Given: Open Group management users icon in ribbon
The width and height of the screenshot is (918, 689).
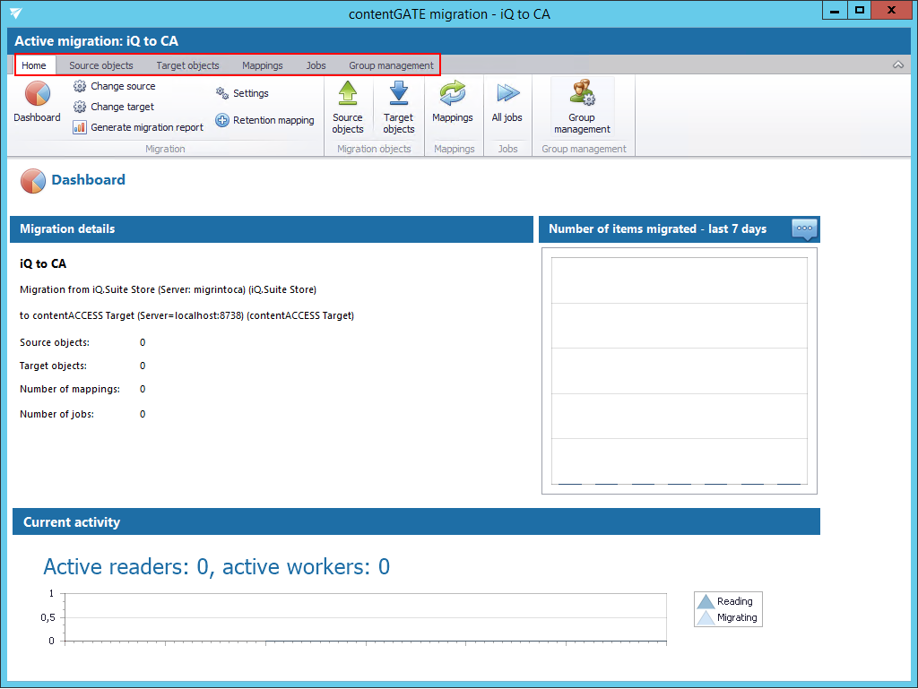Looking at the screenshot, I should 582,93.
